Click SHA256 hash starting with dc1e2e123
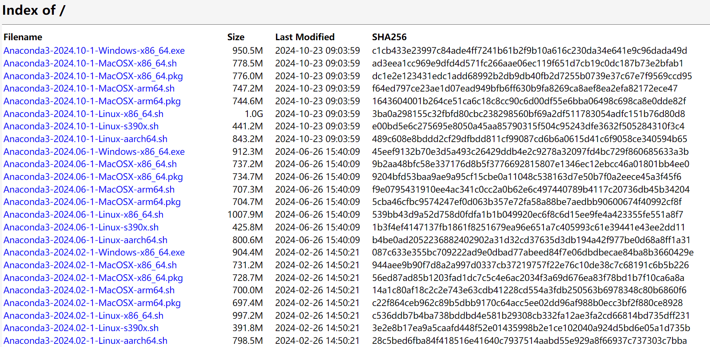710x347 pixels. point(532,76)
